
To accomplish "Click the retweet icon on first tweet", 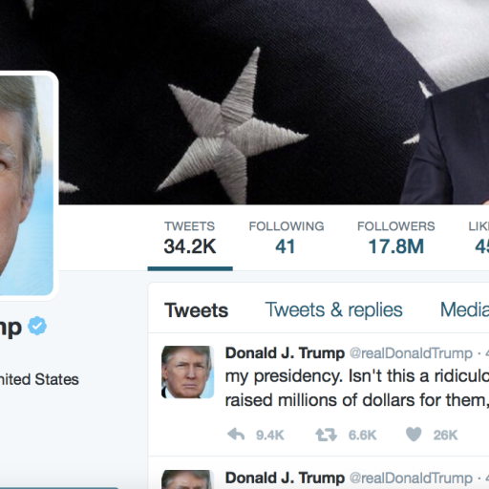I will [326, 435].
